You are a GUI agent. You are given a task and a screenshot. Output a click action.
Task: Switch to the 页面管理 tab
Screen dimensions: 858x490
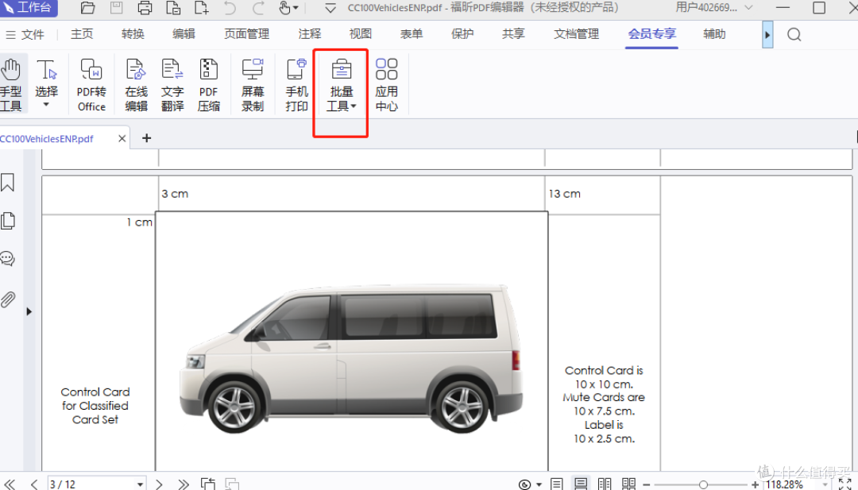pos(247,34)
